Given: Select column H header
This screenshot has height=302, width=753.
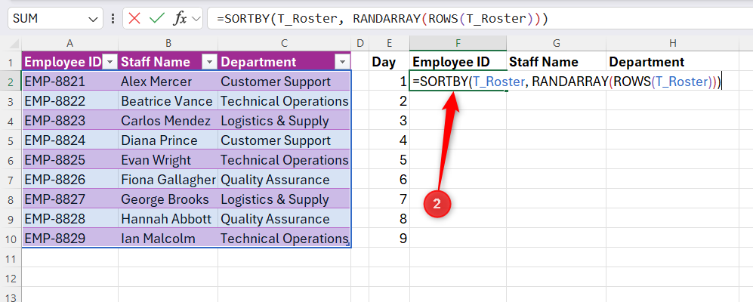Looking at the screenshot, I should pyautogui.click(x=672, y=43).
